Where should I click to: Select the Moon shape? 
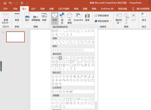pos(89,65)
